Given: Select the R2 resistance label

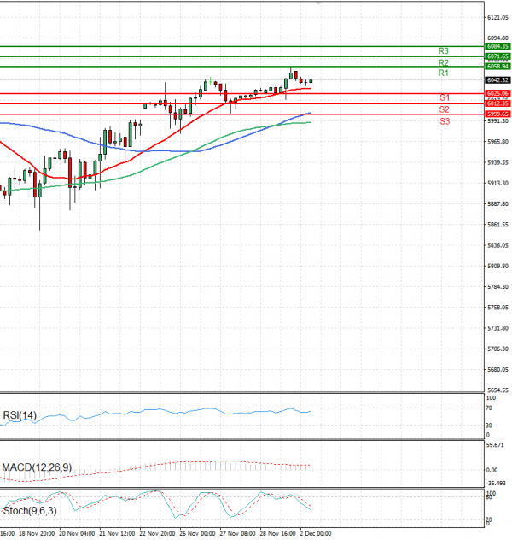Looking at the screenshot, I should pyautogui.click(x=444, y=62).
